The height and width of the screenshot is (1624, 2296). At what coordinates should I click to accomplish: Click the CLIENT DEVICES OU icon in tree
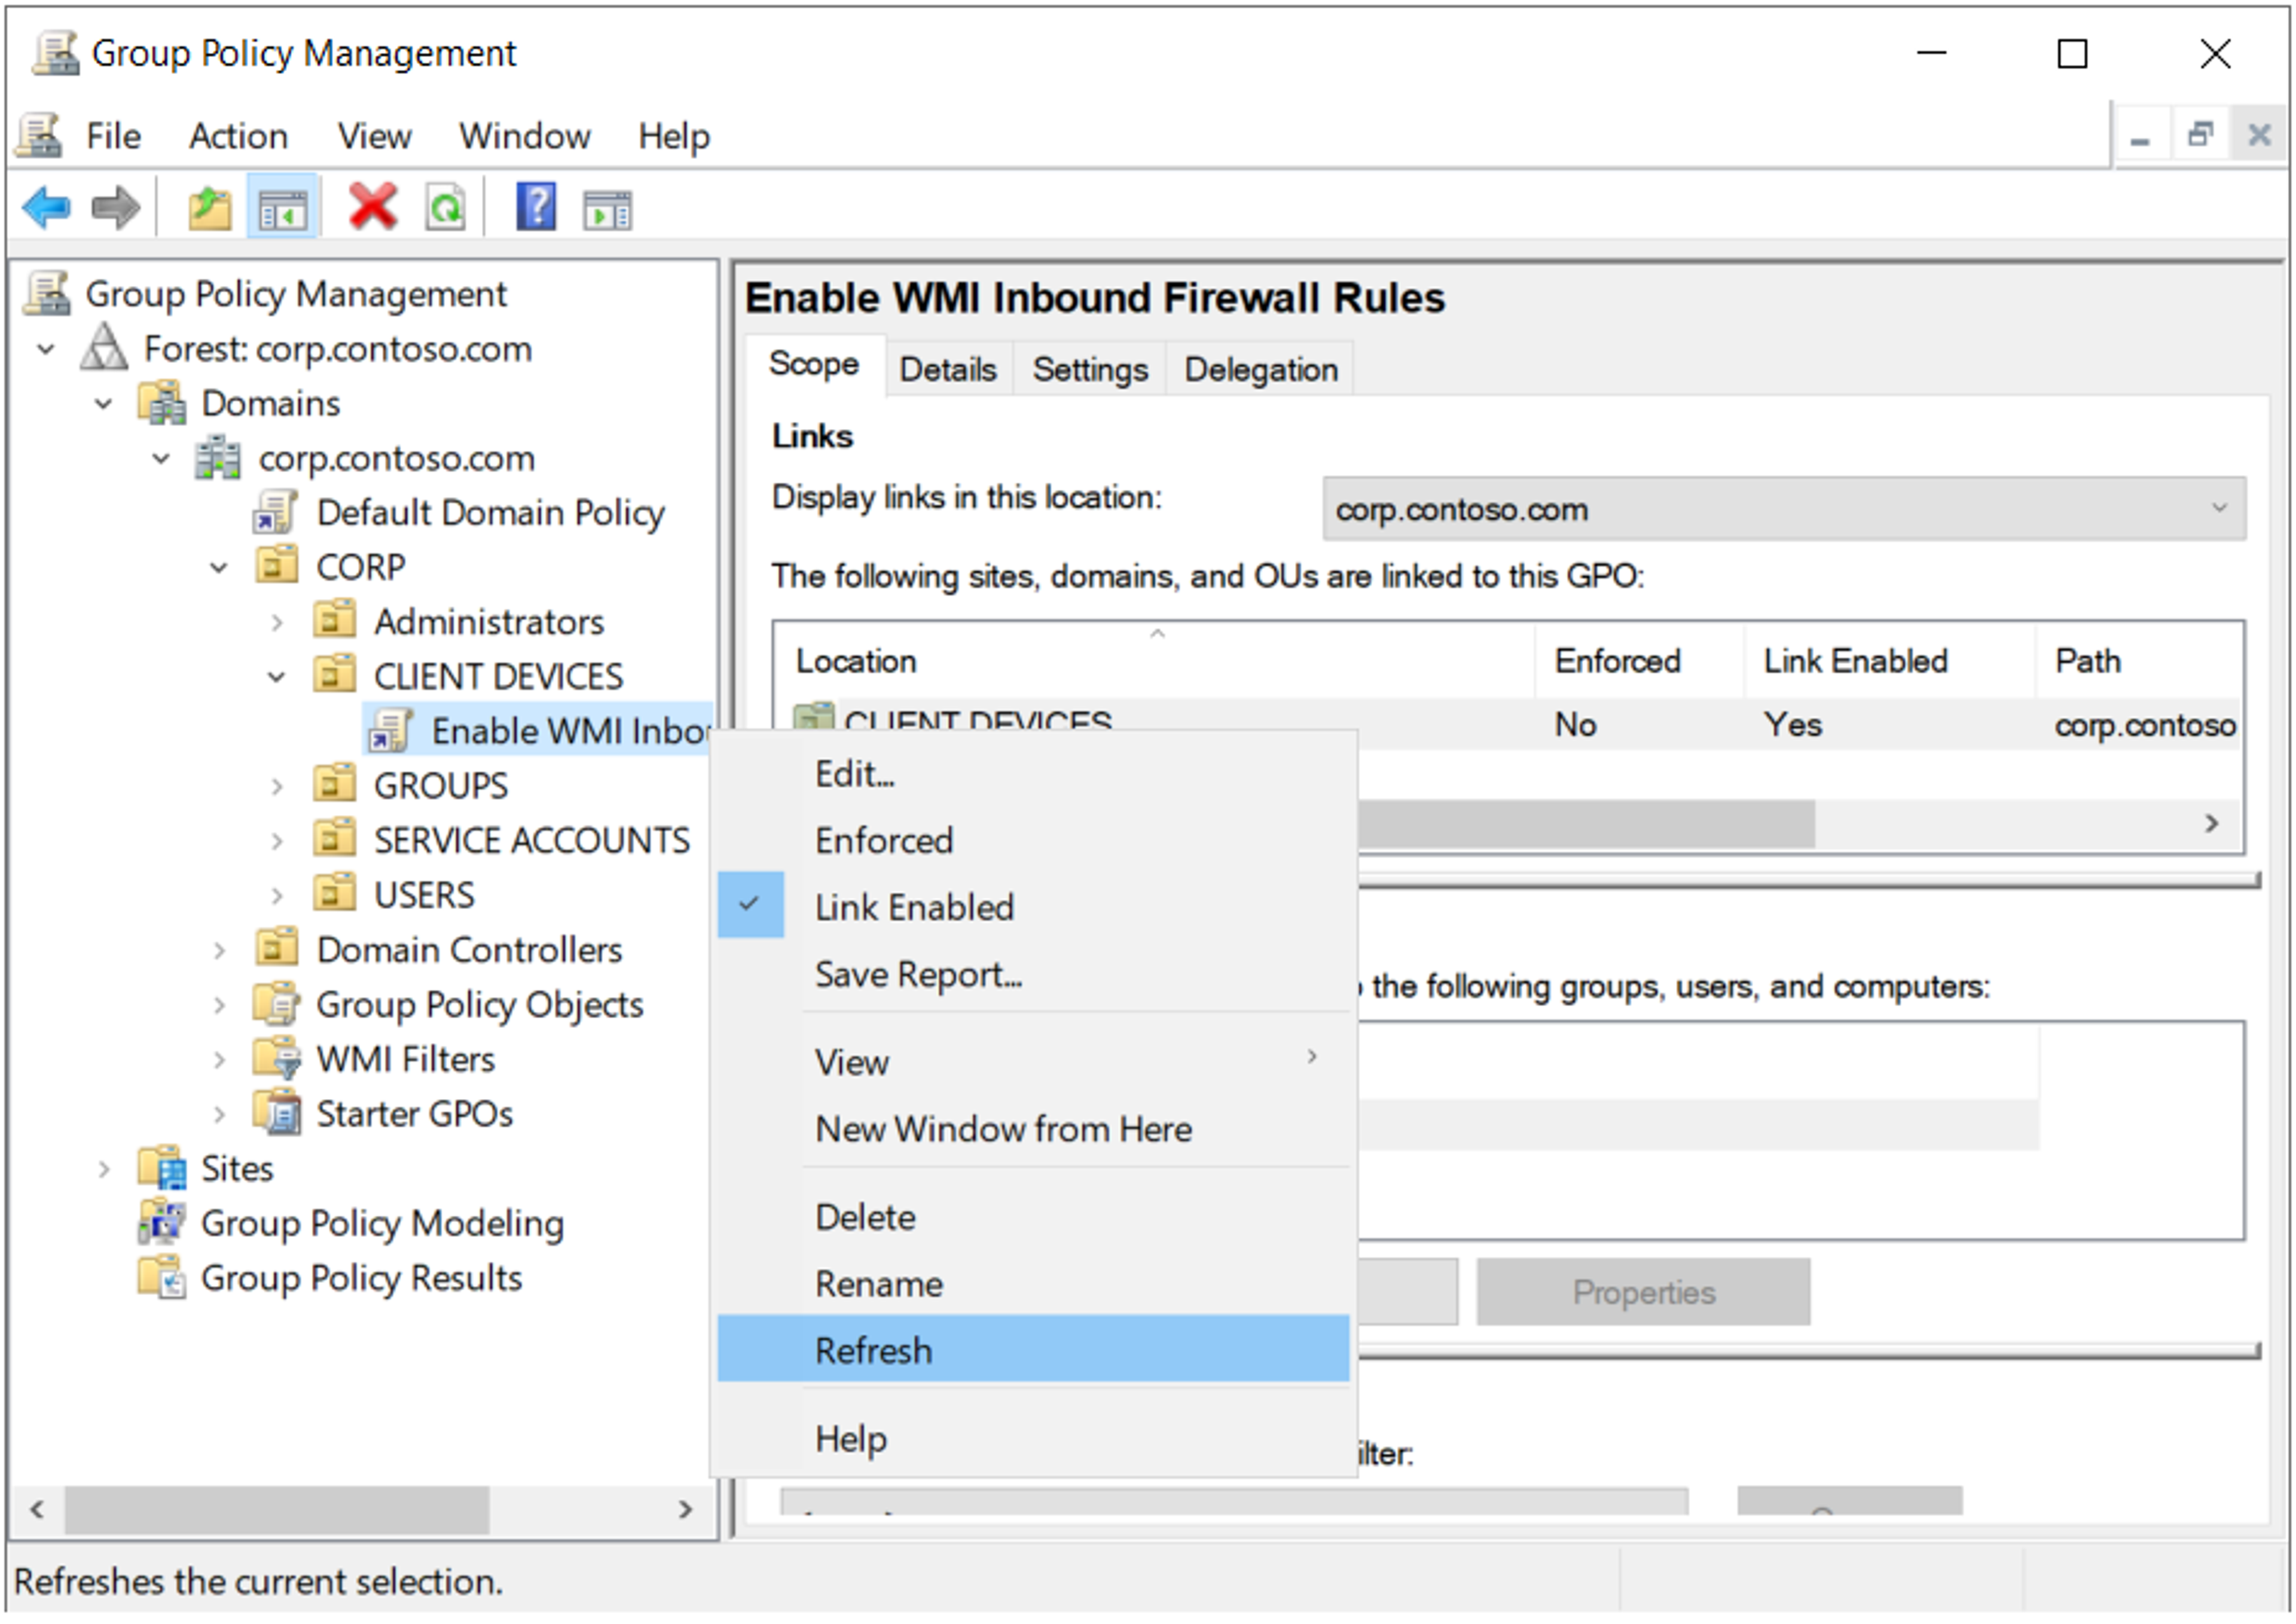[x=335, y=675]
